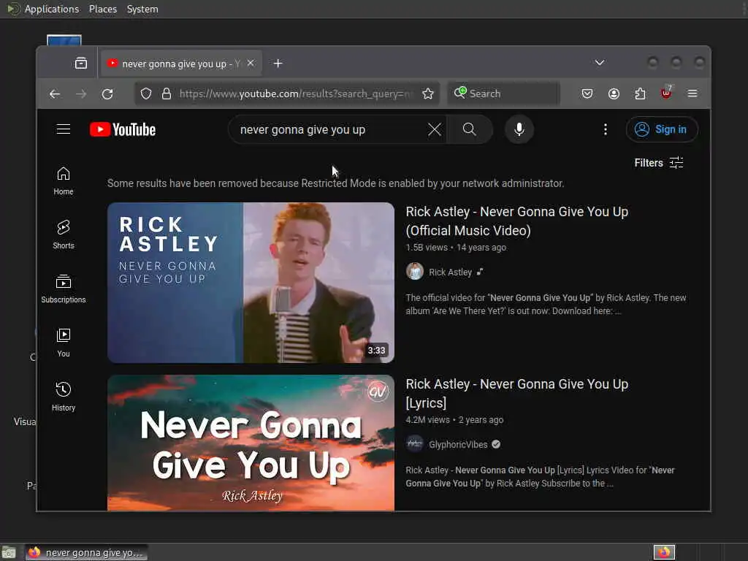Open the Filters options

tap(658, 163)
